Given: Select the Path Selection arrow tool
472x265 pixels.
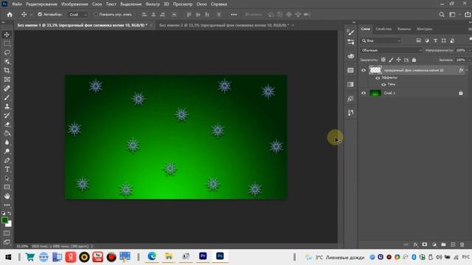Looking at the screenshot, I should pyautogui.click(x=7, y=178).
